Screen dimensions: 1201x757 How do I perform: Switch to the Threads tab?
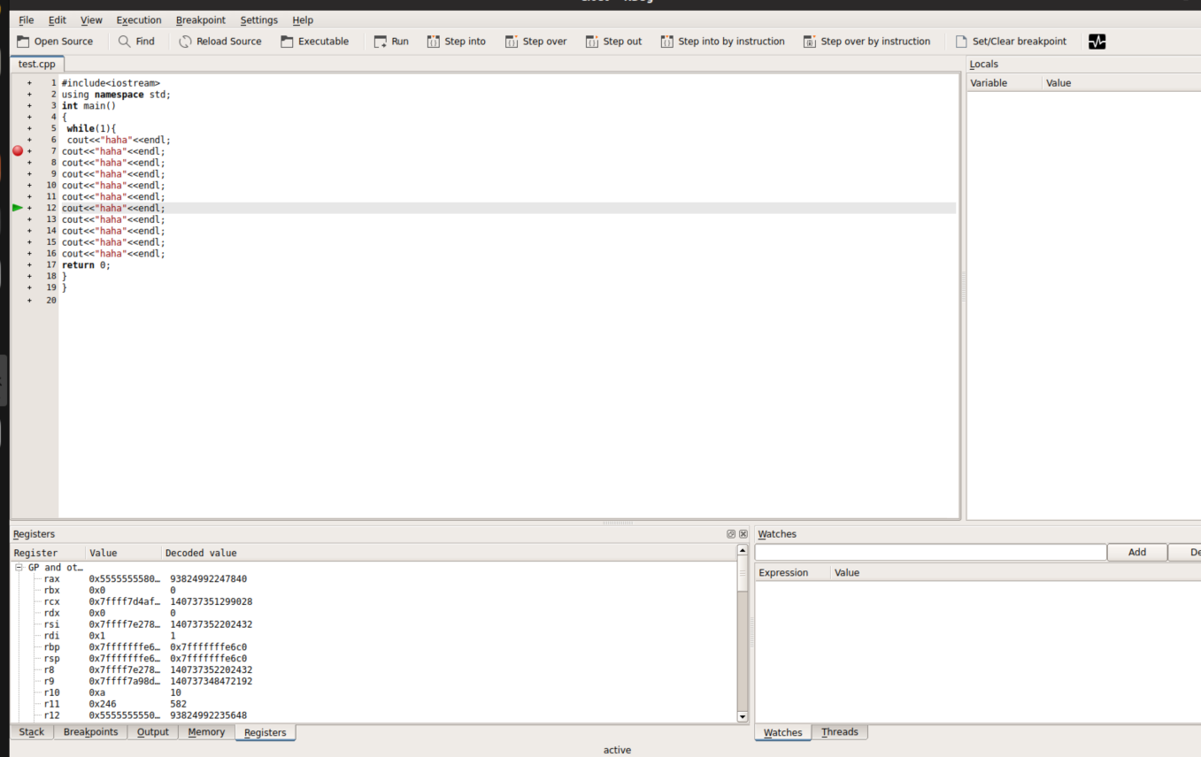pyautogui.click(x=840, y=732)
